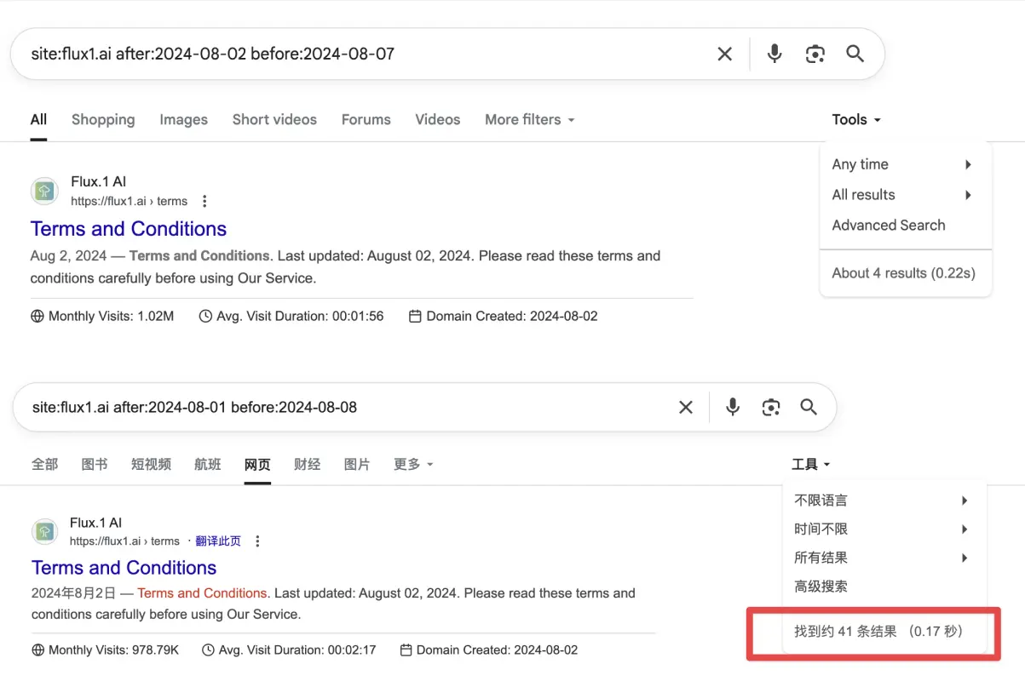This screenshot has height=681, width=1025.
Task: Expand the 时间不限 submenu
Action: (883, 529)
